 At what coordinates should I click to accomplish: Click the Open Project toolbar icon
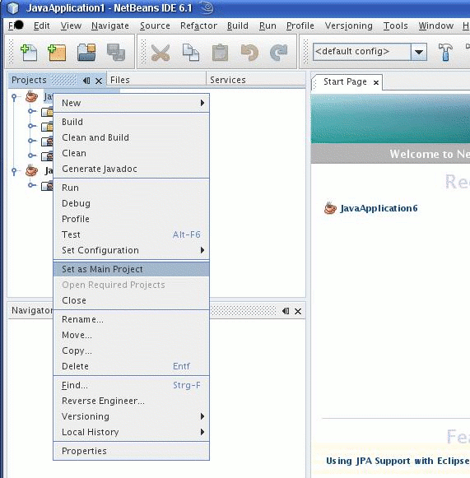tap(86, 53)
